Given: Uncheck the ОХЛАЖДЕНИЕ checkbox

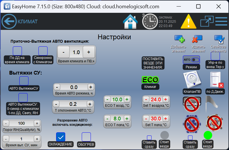Looking at the screenshot, I should pos(60,137).
